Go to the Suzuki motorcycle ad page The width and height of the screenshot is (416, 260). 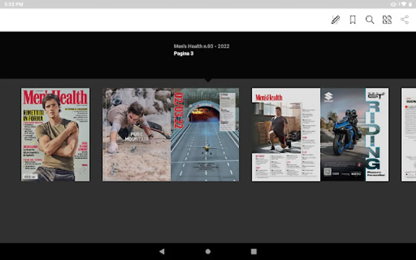coord(354,135)
